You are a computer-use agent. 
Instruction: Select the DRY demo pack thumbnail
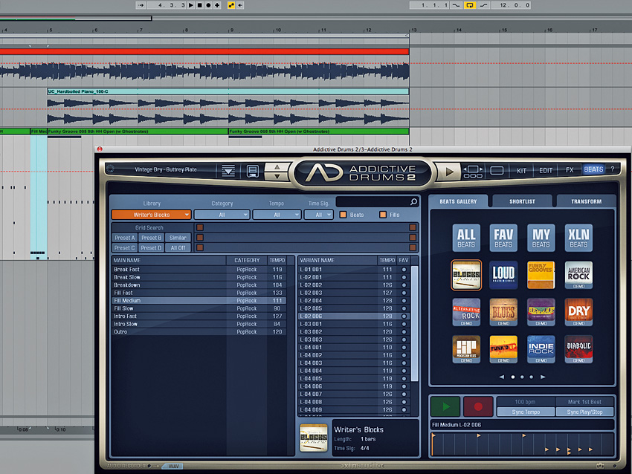[x=578, y=312]
